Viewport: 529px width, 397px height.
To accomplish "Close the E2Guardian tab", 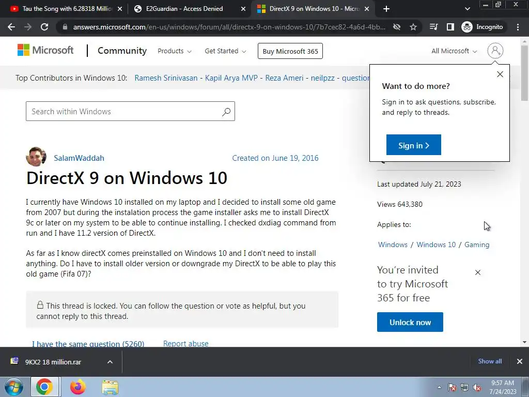I will click(243, 9).
